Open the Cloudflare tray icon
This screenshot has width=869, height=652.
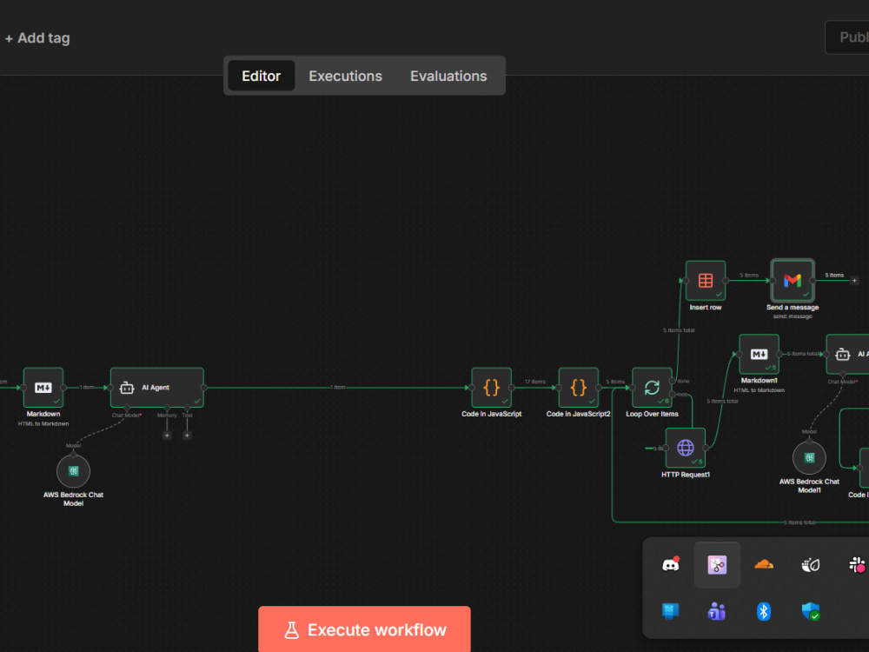click(764, 565)
